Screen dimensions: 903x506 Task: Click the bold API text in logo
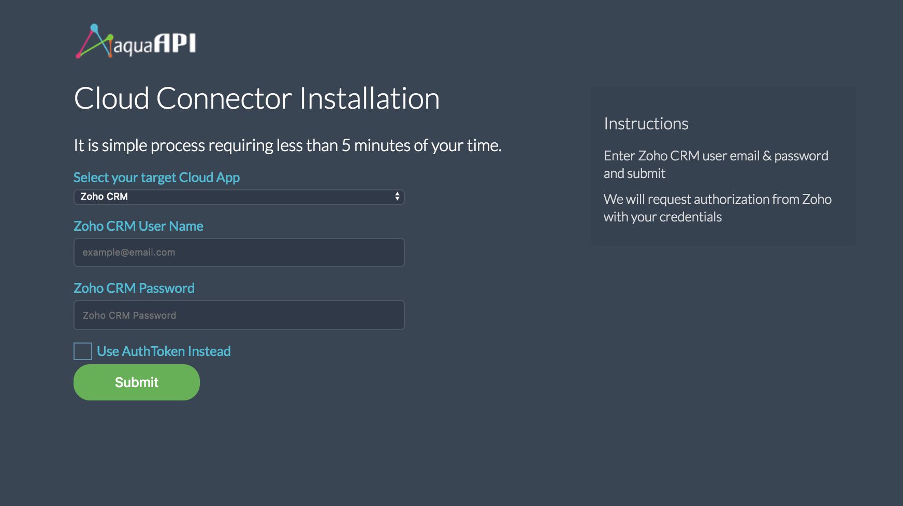(x=175, y=43)
